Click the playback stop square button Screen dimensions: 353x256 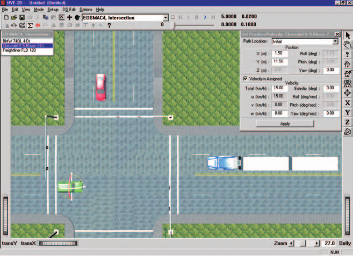coord(173,17)
